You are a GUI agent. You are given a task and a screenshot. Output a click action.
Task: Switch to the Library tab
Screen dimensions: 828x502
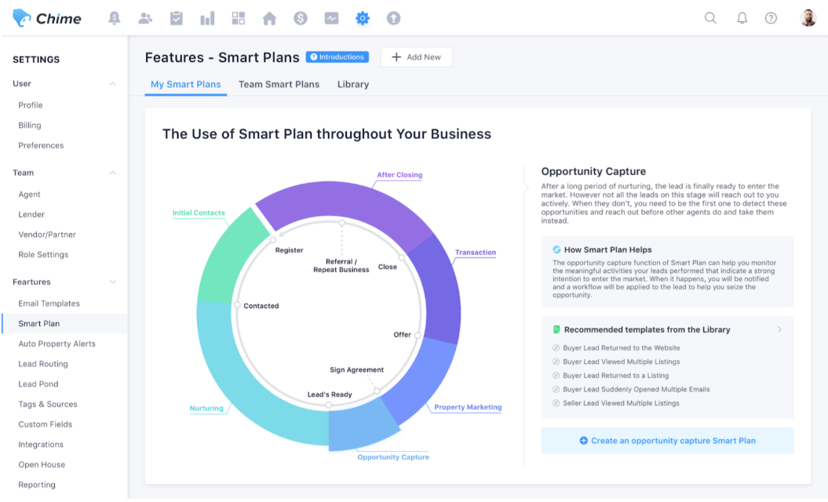[x=353, y=84]
